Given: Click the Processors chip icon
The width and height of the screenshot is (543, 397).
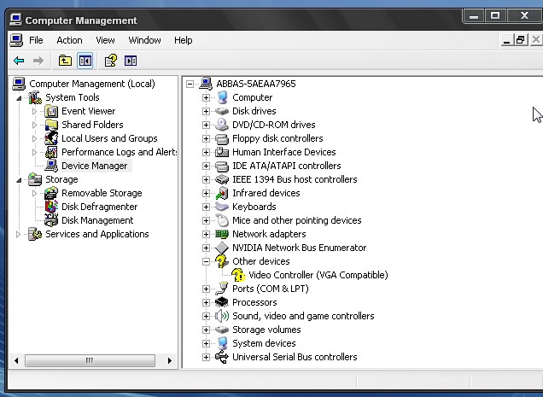Looking at the screenshot, I should click(222, 302).
